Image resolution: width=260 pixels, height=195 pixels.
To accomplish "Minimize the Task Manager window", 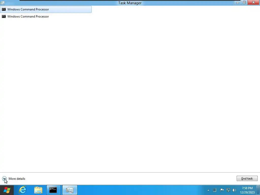I will pos(237,3).
